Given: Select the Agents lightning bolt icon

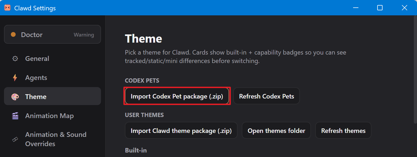Looking at the screenshot, I should click(x=15, y=78).
